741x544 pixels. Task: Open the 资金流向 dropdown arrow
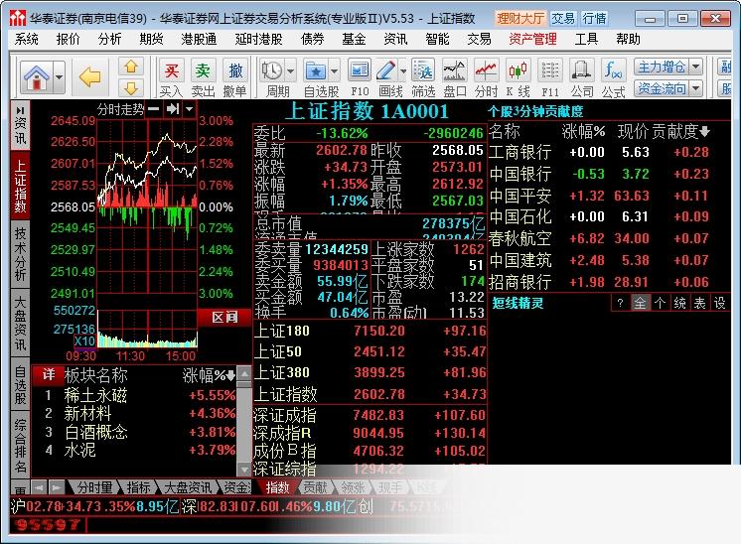[x=695, y=88]
